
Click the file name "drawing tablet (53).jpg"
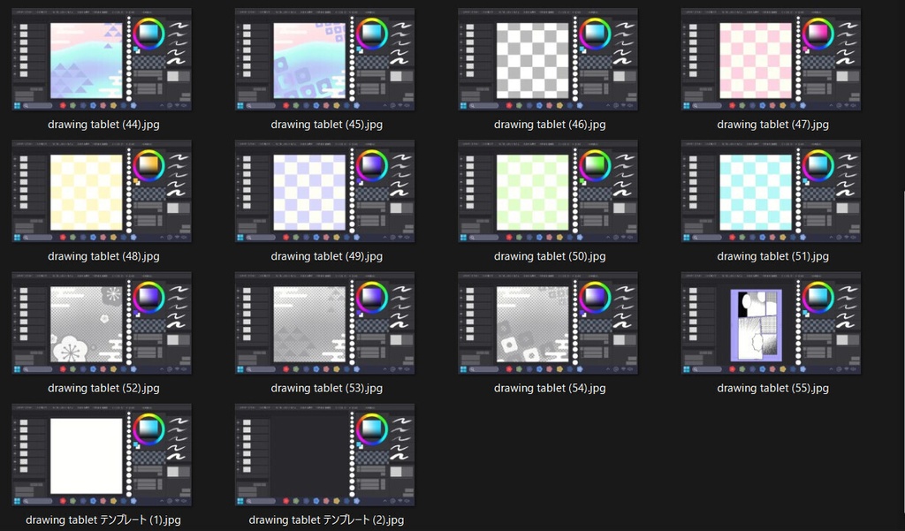[327, 389]
